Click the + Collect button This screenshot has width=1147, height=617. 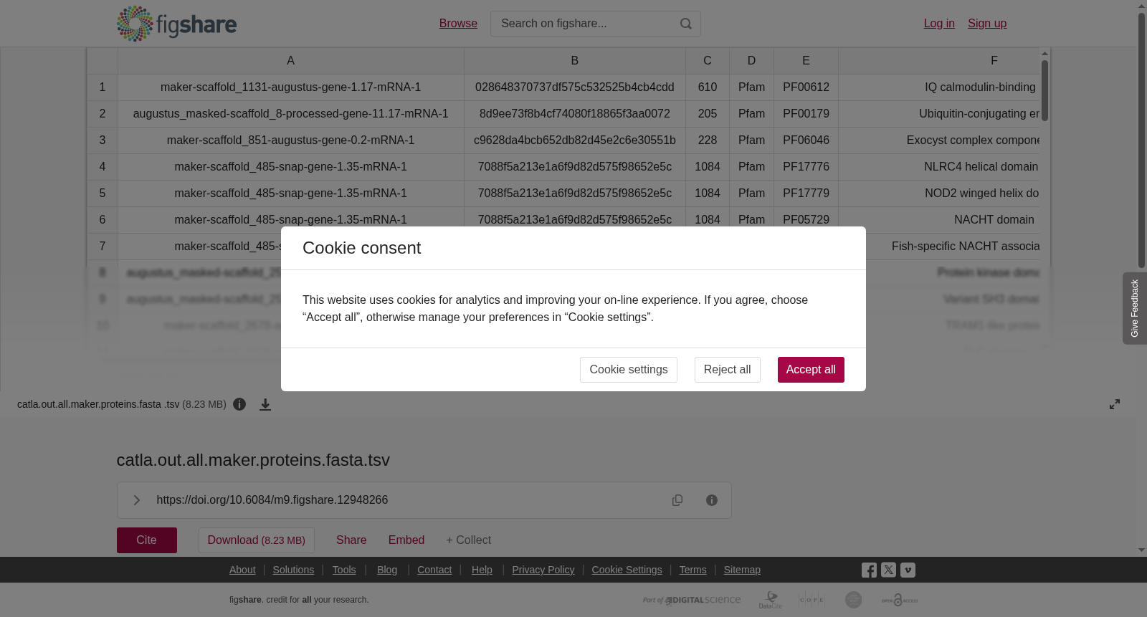tap(469, 540)
